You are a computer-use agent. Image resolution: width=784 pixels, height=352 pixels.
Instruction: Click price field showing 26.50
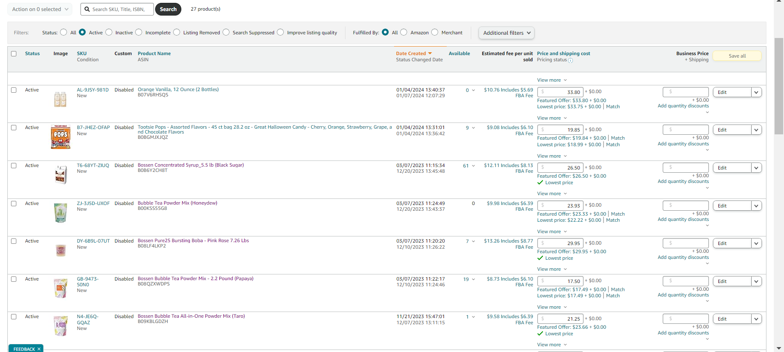pyautogui.click(x=560, y=168)
